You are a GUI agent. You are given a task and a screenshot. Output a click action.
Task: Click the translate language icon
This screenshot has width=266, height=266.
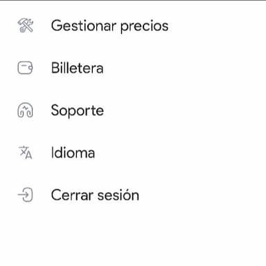tap(25, 153)
